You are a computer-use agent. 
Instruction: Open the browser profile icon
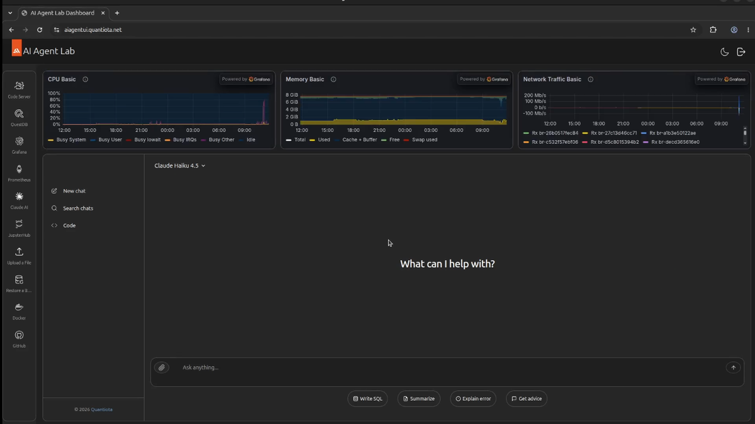coord(734,30)
